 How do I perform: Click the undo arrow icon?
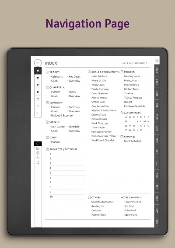pyautogui.click(x=38, y=99)
